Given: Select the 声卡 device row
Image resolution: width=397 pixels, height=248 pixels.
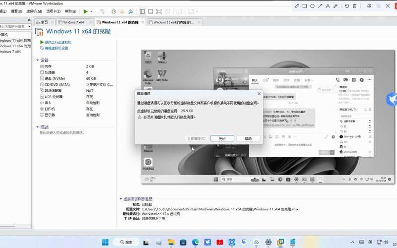Looking at the screenshot, I should click(75, 103).
